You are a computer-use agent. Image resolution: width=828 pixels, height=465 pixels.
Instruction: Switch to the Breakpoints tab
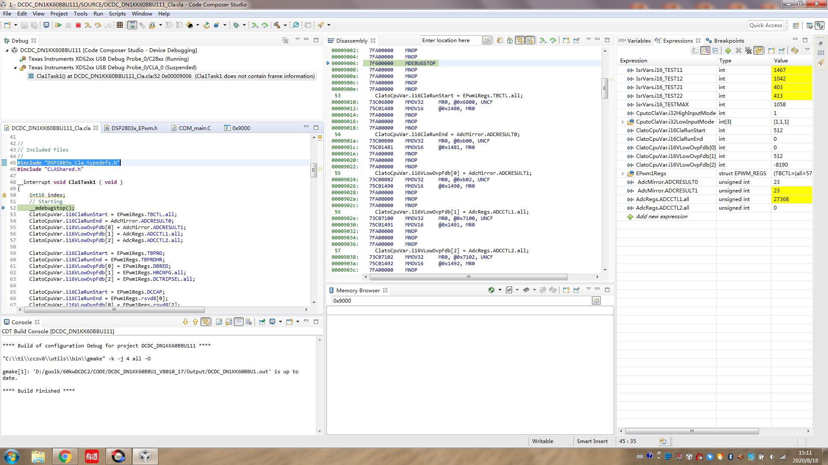pyautogui.click(x=728, y=40)
